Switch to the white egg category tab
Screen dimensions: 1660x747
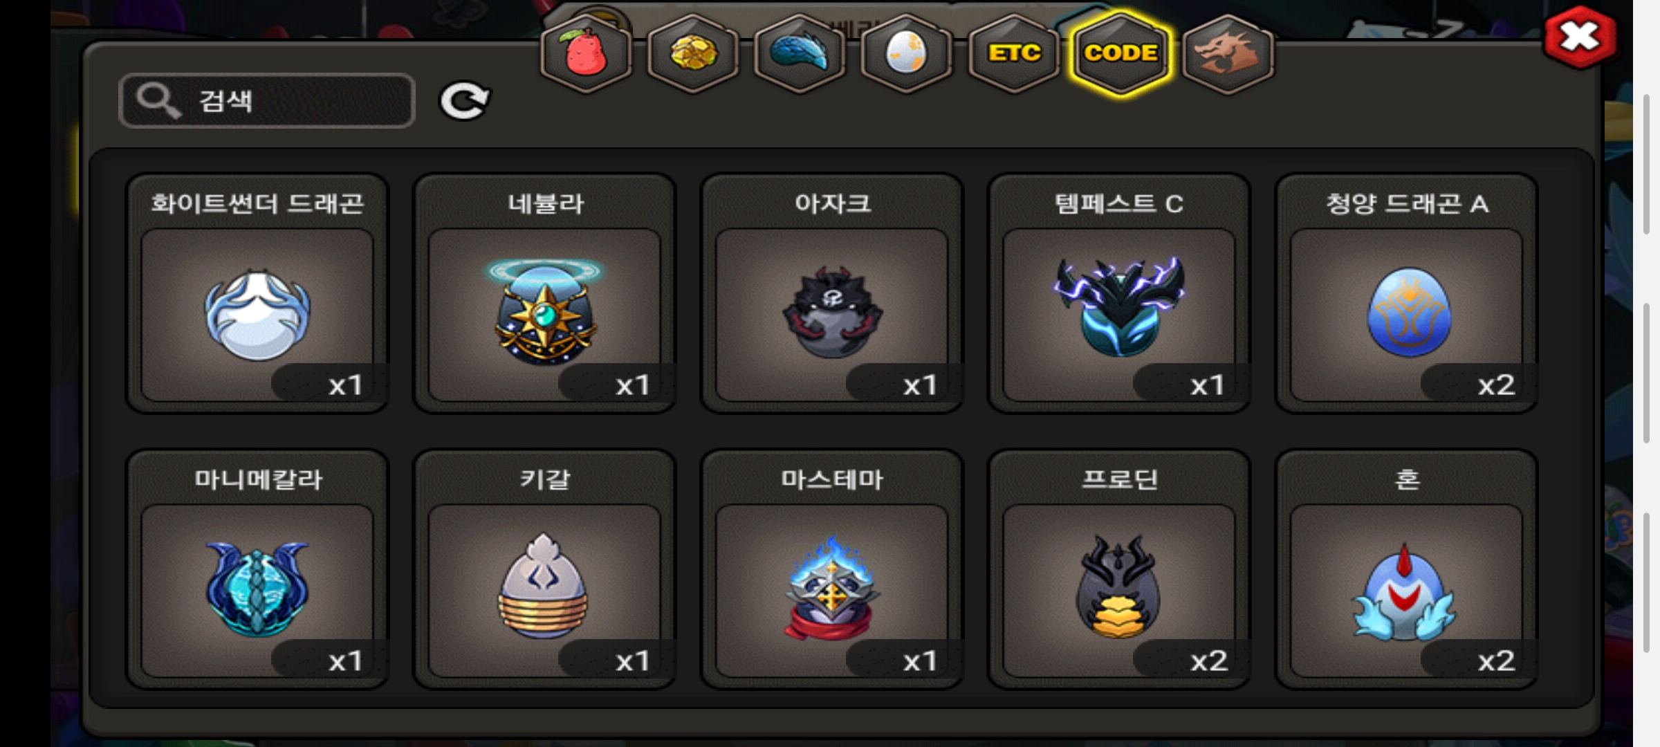click(x=906, y=53)
